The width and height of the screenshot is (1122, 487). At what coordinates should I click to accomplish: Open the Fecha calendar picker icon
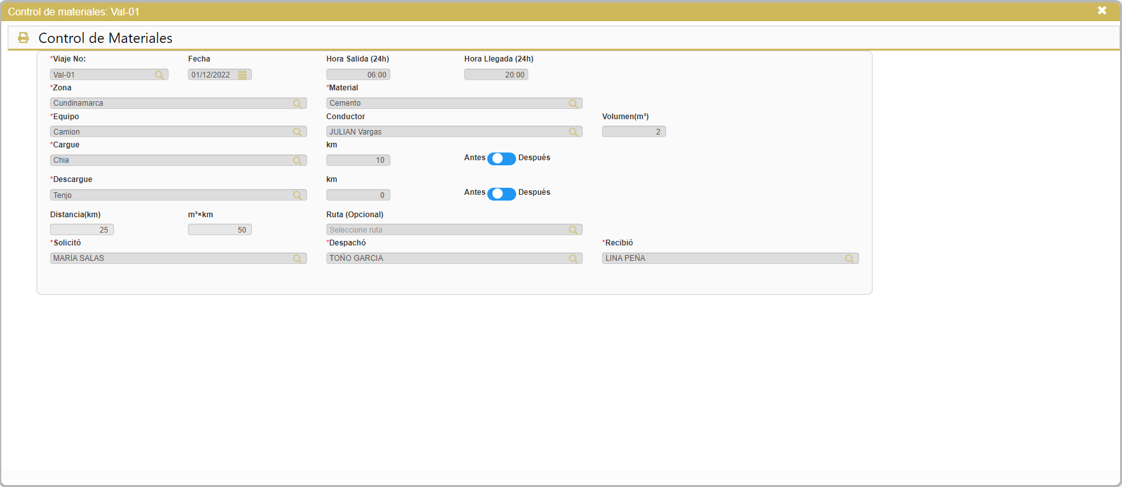pyautogui.click(x=242, y=75)
